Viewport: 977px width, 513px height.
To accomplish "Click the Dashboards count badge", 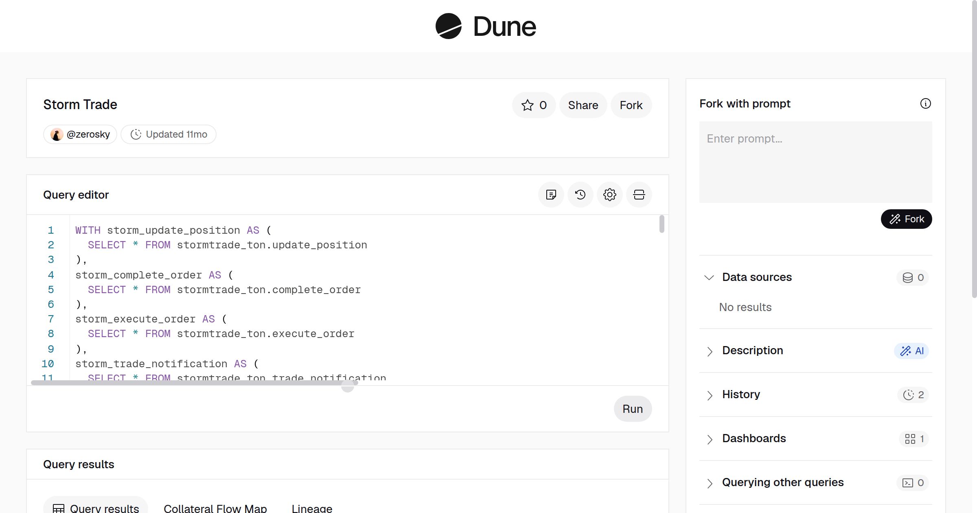I will tap(914, 439).
